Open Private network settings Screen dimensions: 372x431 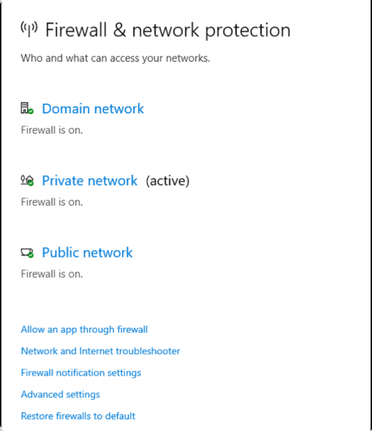click(90, 181)
